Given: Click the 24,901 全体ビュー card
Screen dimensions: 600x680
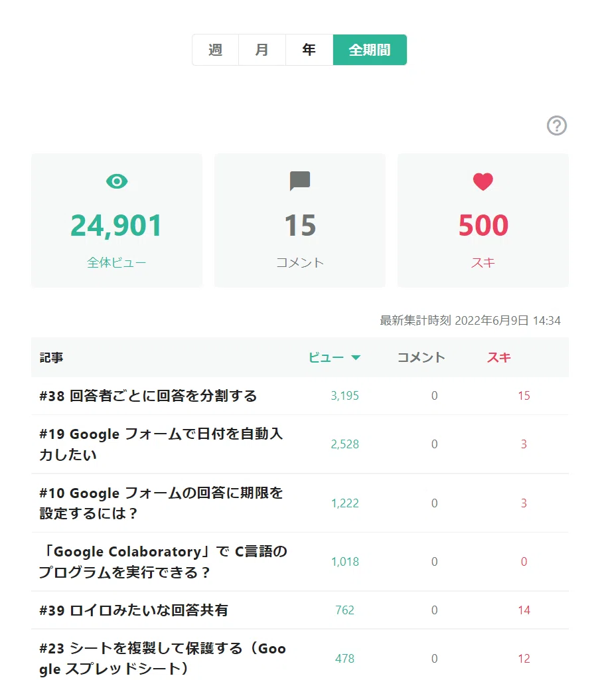Looking at the screenshot, I should click(117, 220).
